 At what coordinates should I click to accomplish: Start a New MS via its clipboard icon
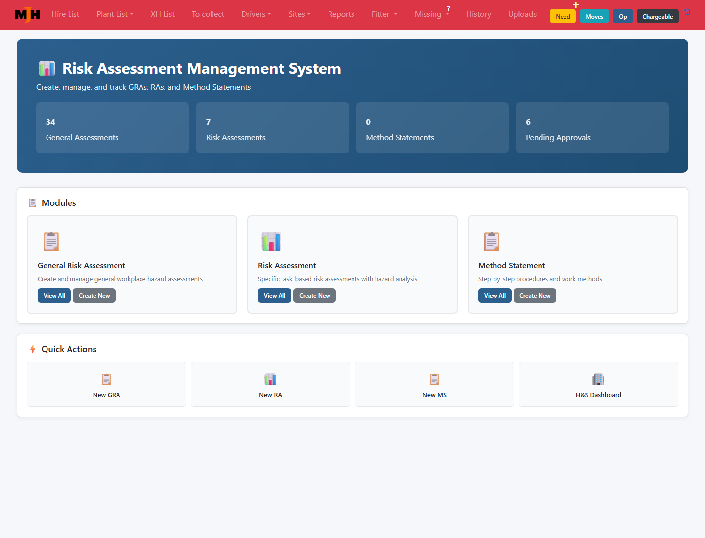434,379
